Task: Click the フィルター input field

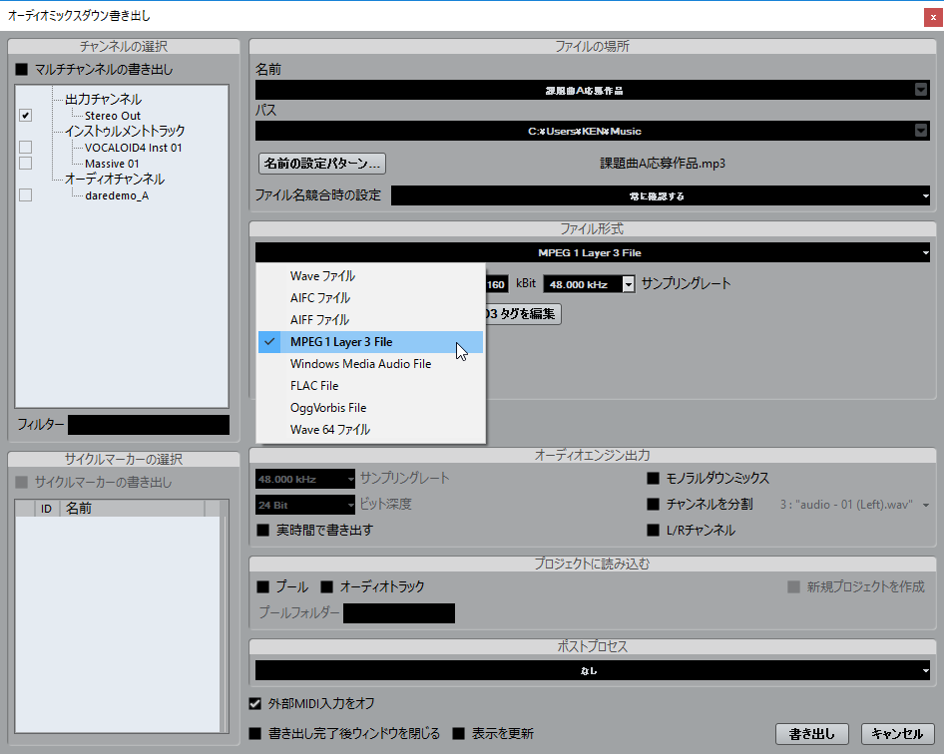Action: coord(148,425)
